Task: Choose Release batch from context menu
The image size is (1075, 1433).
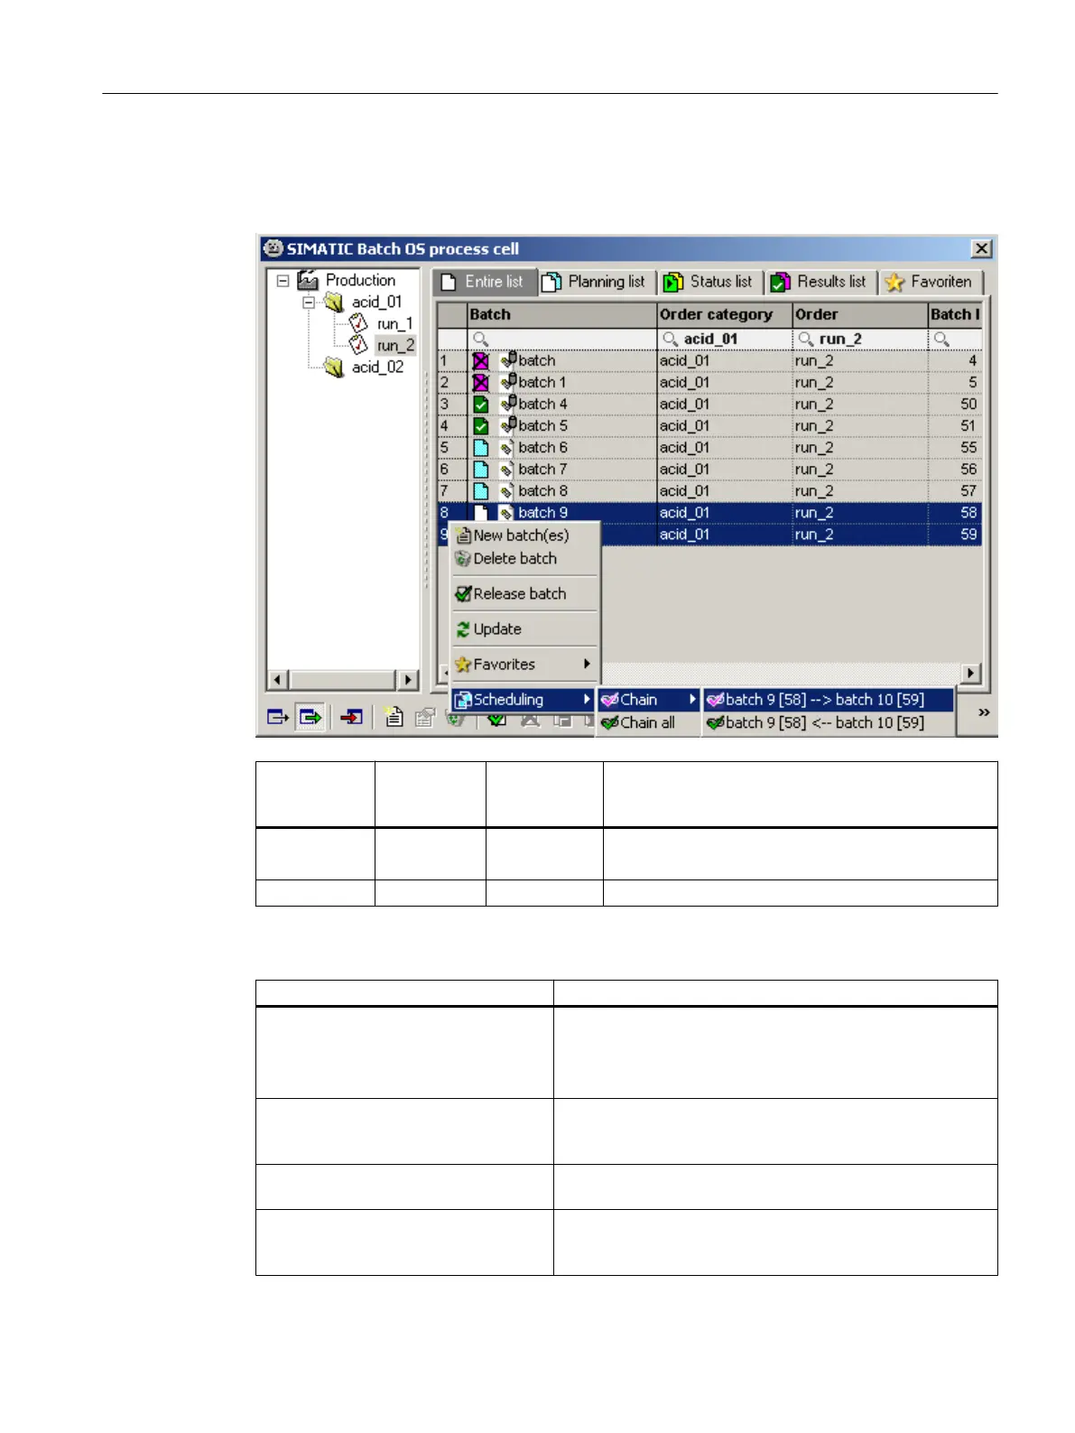Action: point(525,594)
